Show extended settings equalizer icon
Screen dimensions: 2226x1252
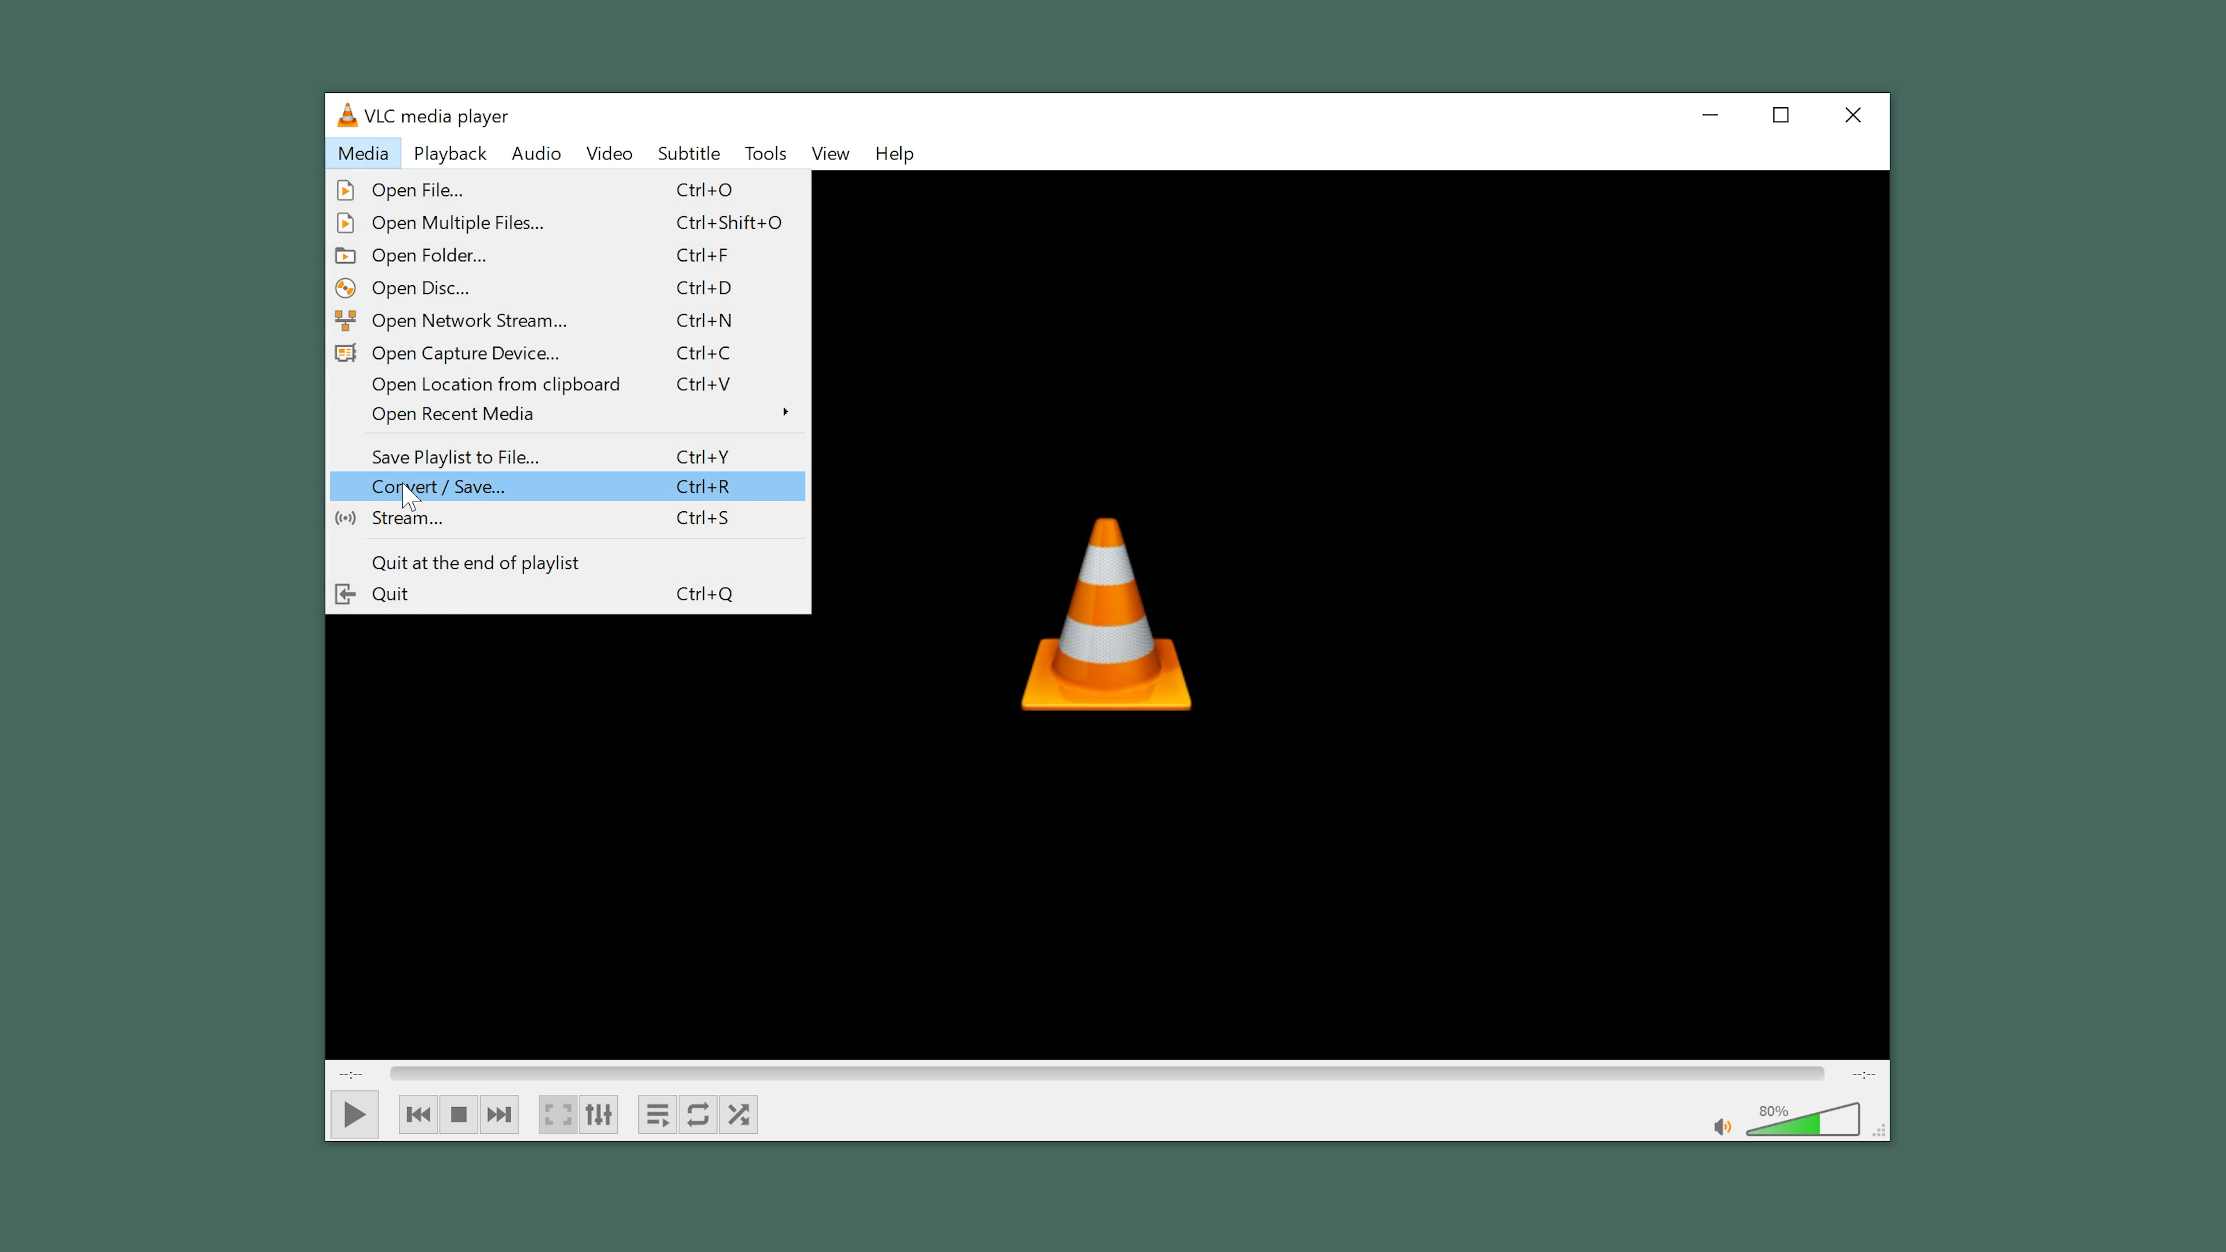pyautogui.click(x=599, y=1115)
